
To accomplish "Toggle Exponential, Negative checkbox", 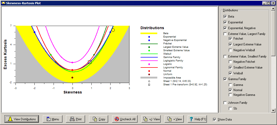I will (225, 28).
